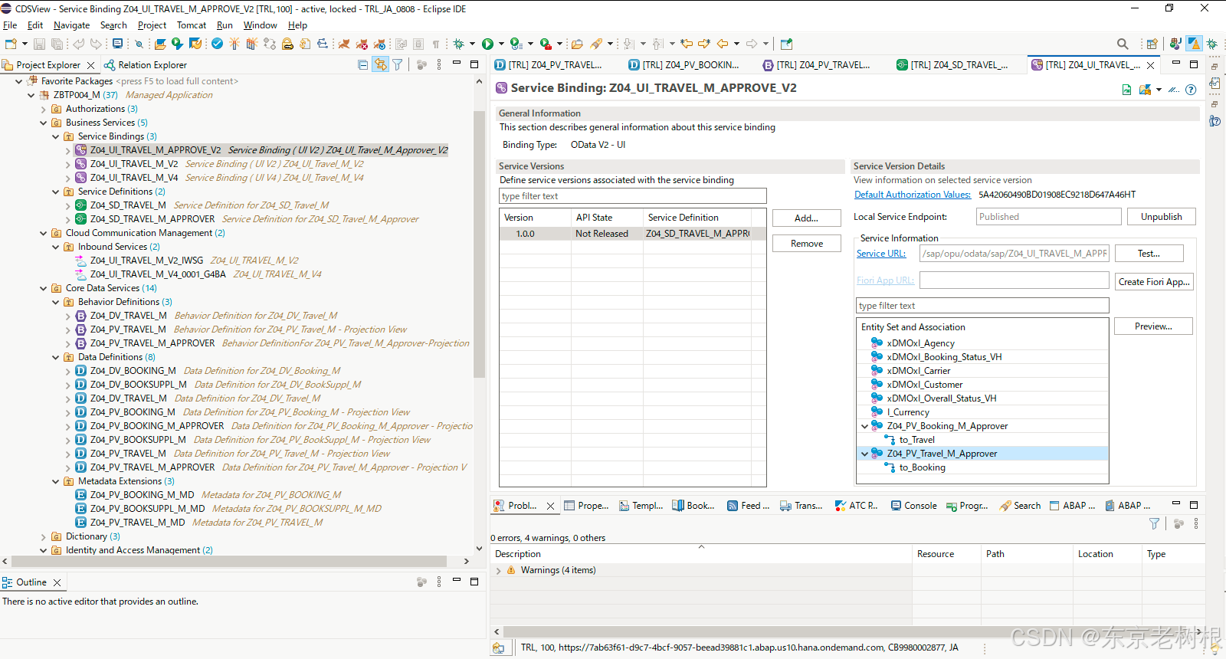Click the Unpublish button

(x=1161, y=217)
